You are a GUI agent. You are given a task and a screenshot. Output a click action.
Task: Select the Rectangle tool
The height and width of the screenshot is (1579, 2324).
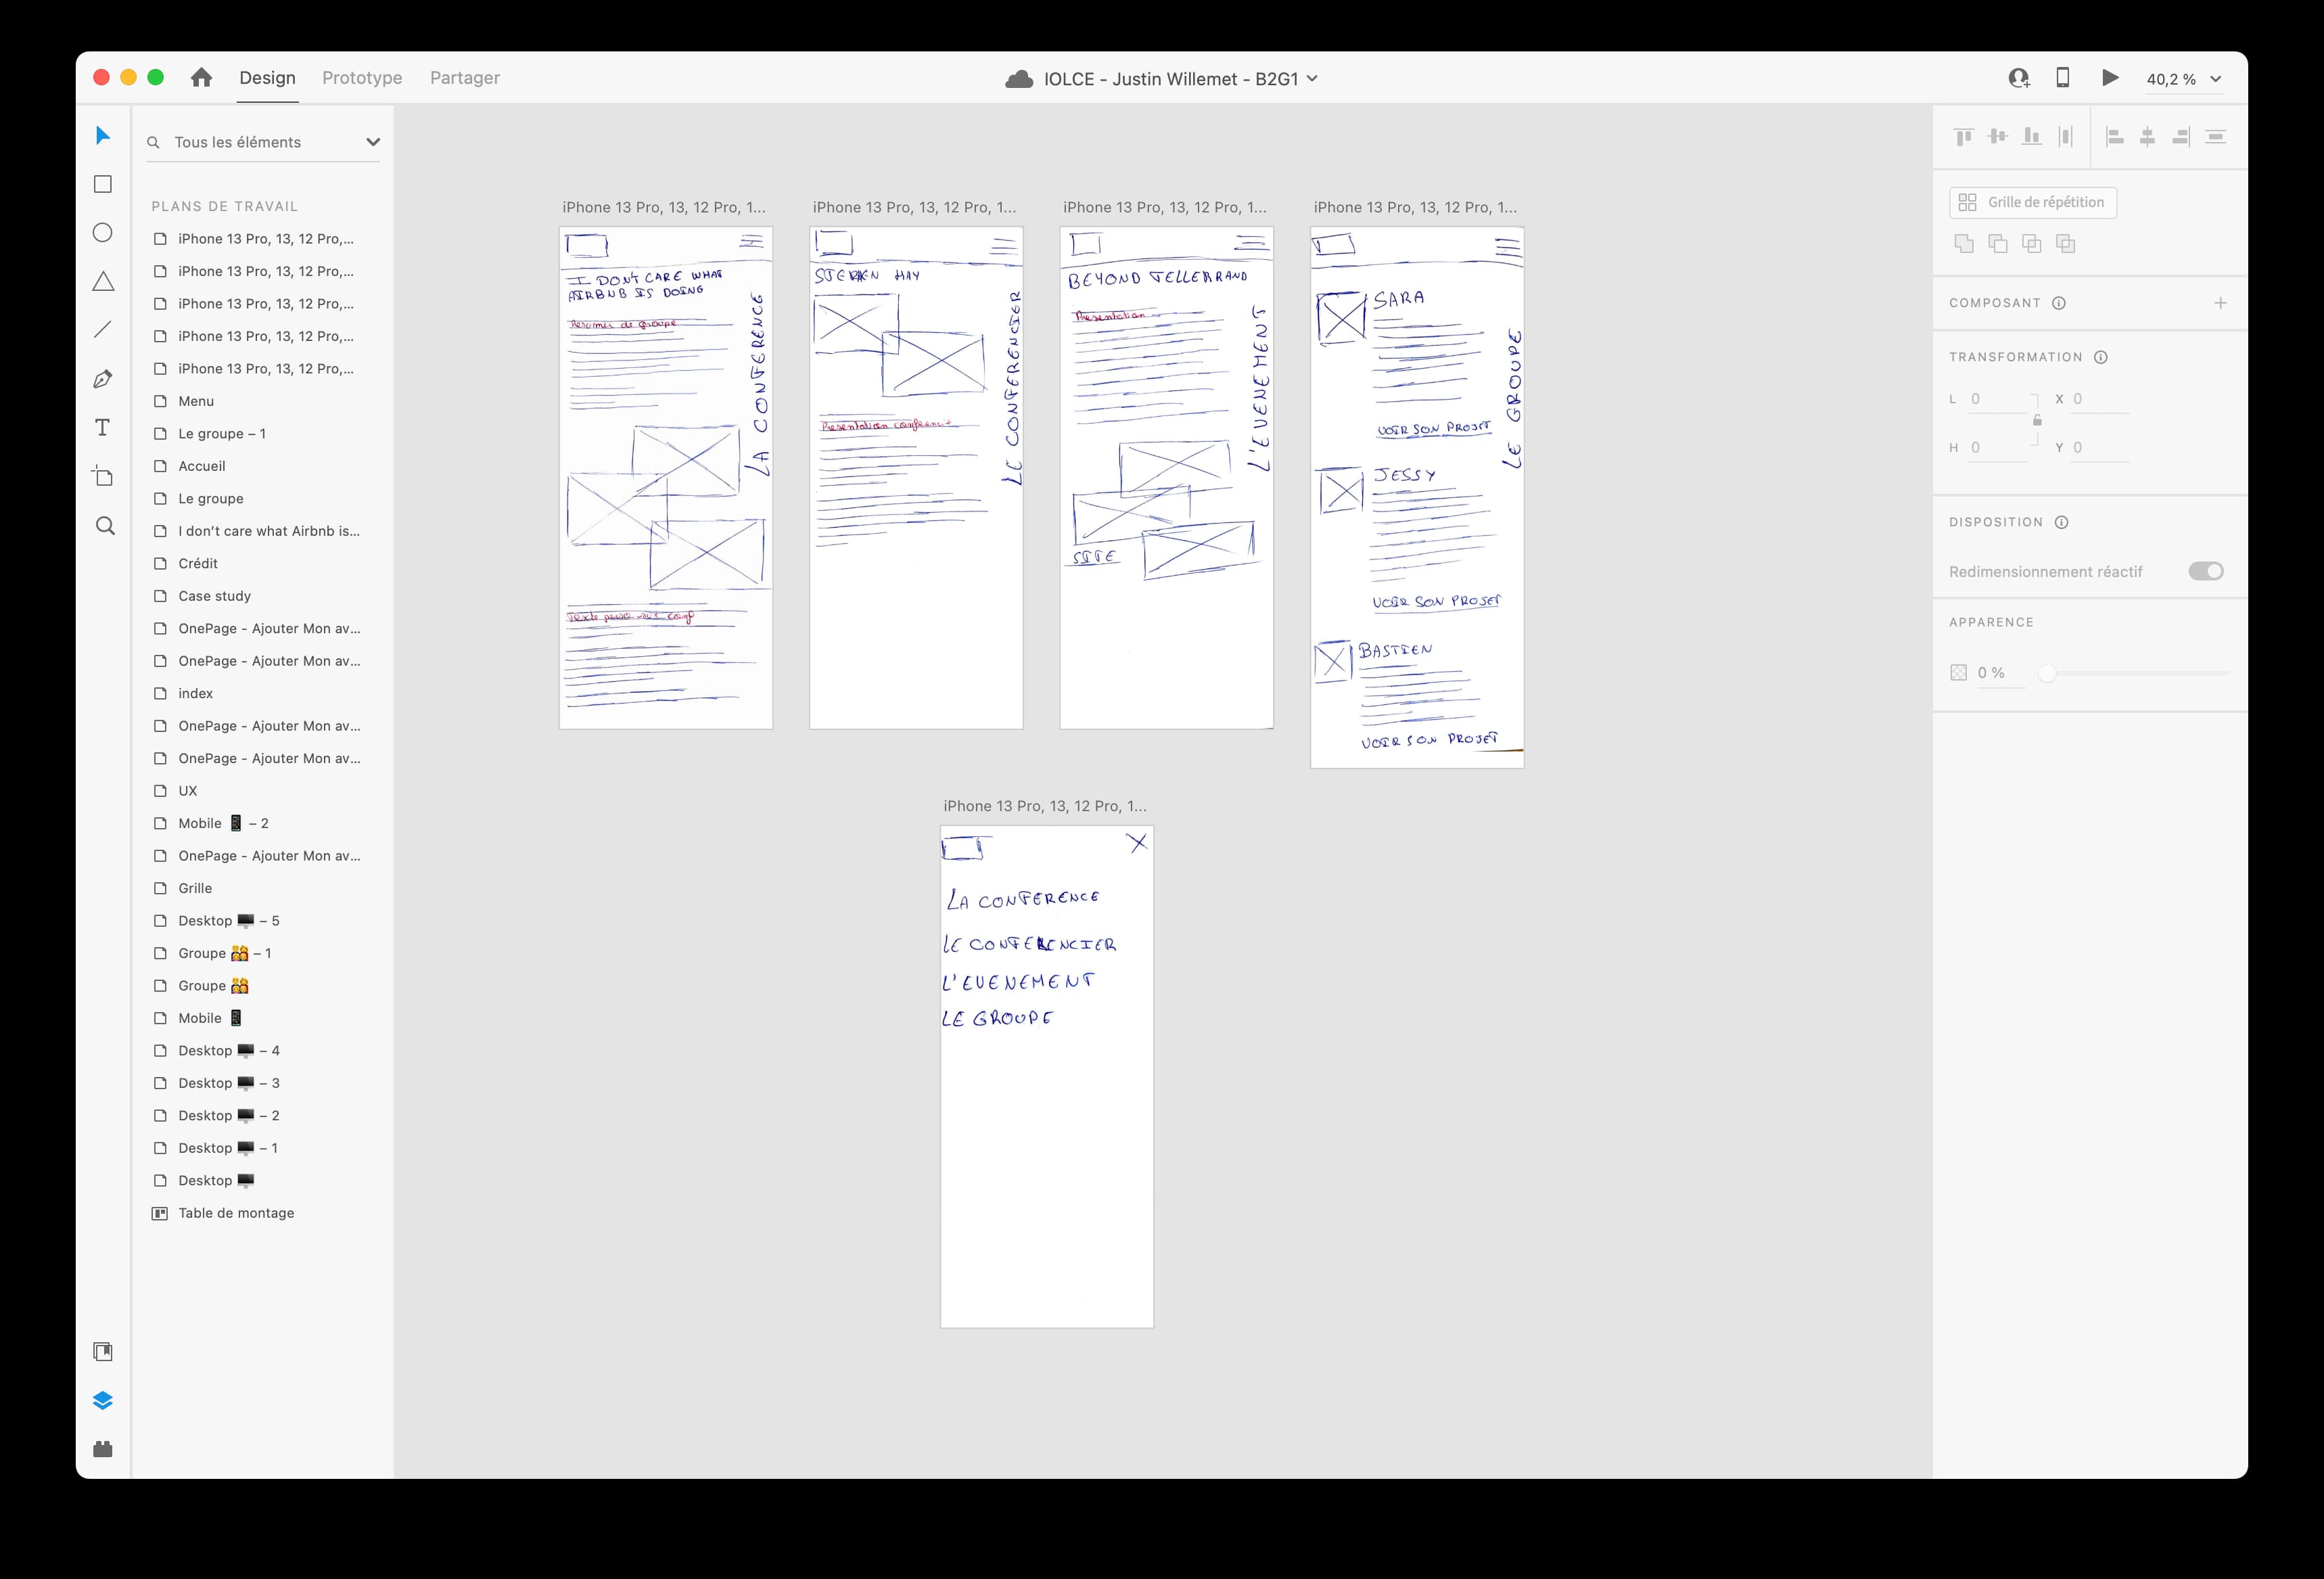point(103,184)
